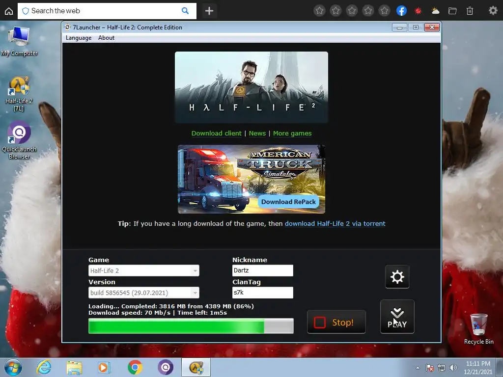The width and height of the screenshot is (503, 377).
Task: Click the Download client link
Action: 217,134
